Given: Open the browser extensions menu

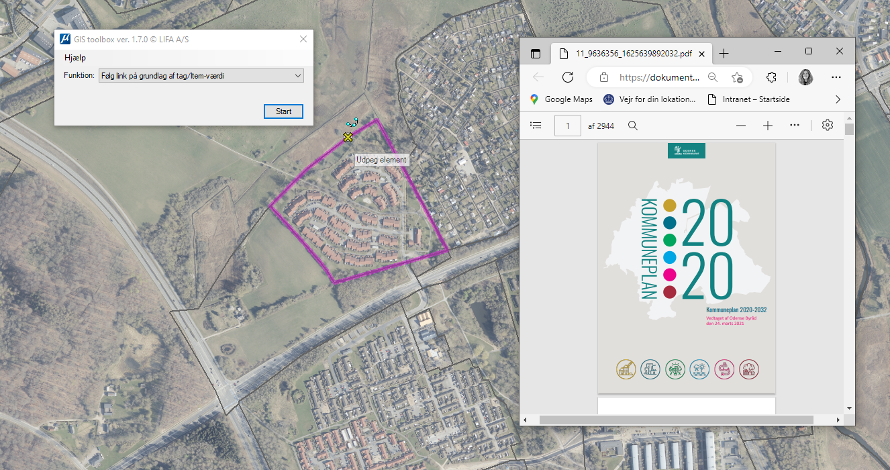Looking at the screenshot, I should point(771,77).
